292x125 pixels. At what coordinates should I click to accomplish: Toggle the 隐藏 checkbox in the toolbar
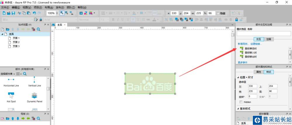pos(218,13)
